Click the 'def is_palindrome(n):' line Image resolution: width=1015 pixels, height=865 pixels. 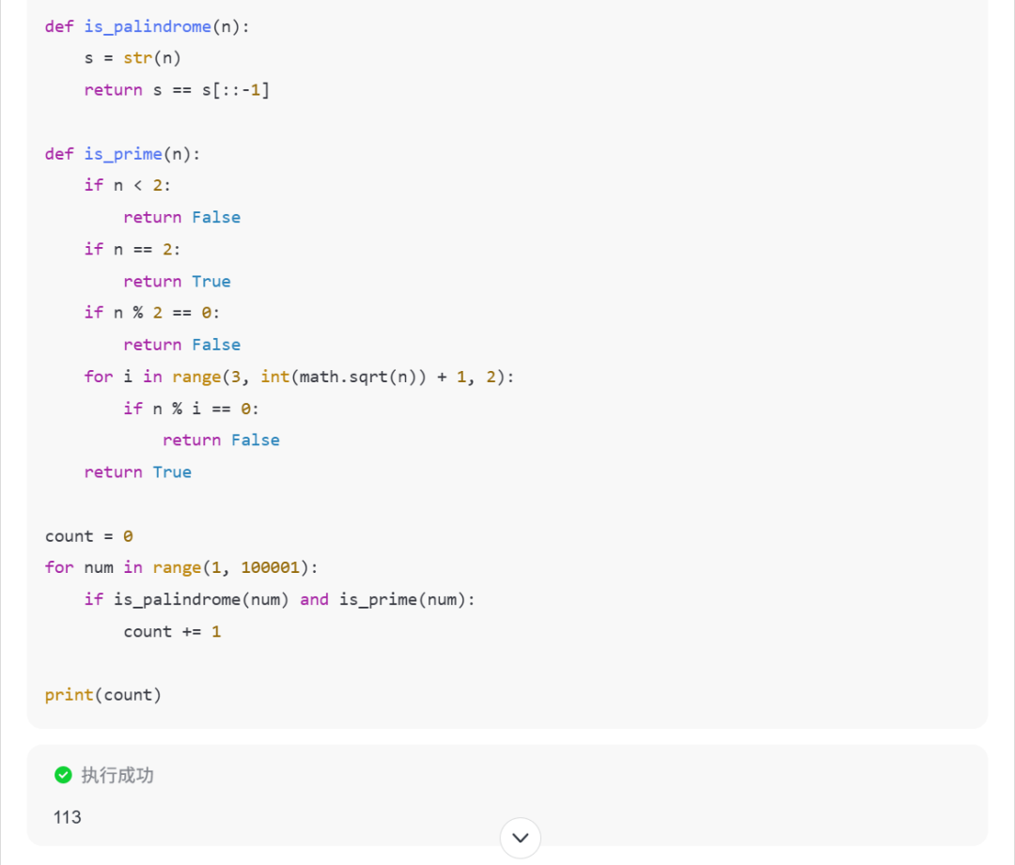click(147, 26)
